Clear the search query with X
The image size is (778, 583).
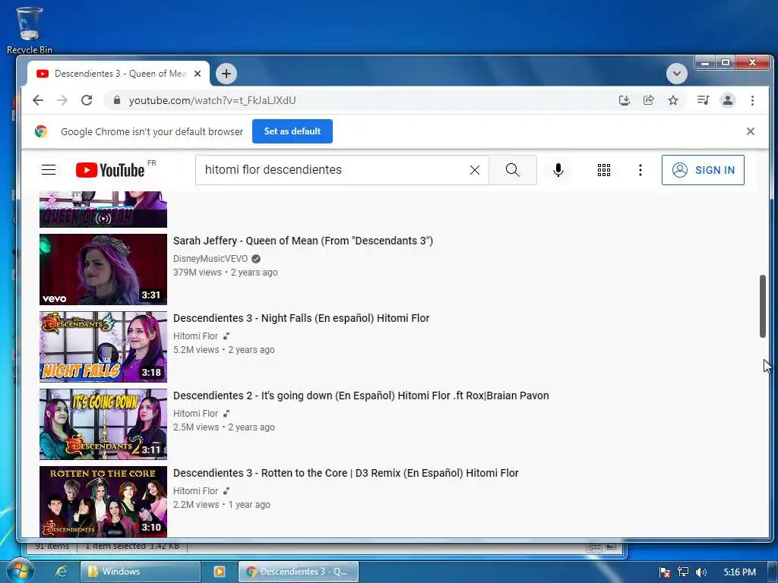click(x=475, y=170)
